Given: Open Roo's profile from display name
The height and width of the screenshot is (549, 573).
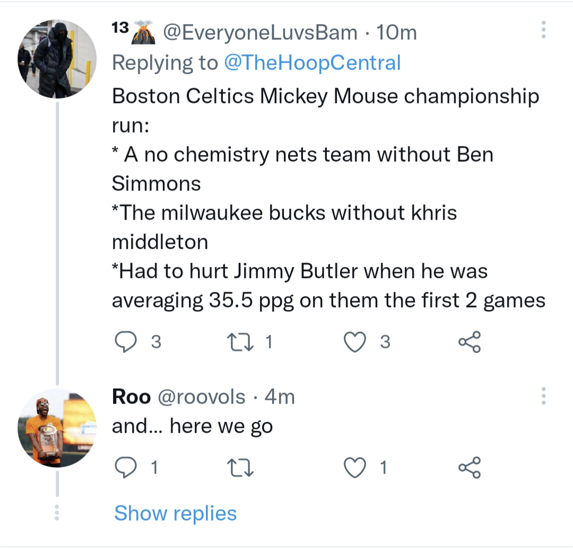Looking at the screenshot, I should tap(131, 396).
